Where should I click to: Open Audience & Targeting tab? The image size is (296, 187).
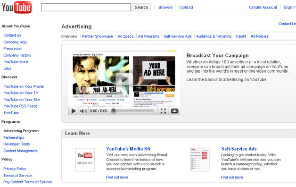214,36
